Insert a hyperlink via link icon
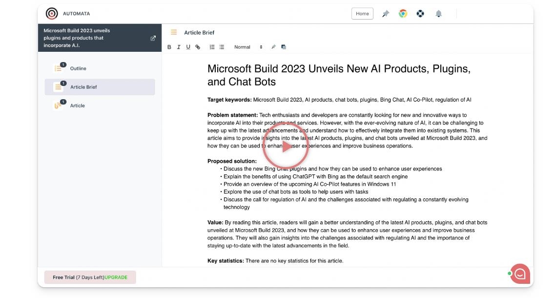Image resolution: width=556 pixels, height=298 pixels. tap(198, 47)
